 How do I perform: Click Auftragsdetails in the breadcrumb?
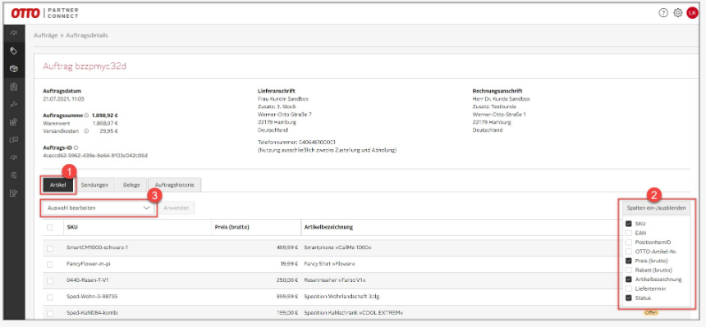pyautogui.click(x=87, y=35)
